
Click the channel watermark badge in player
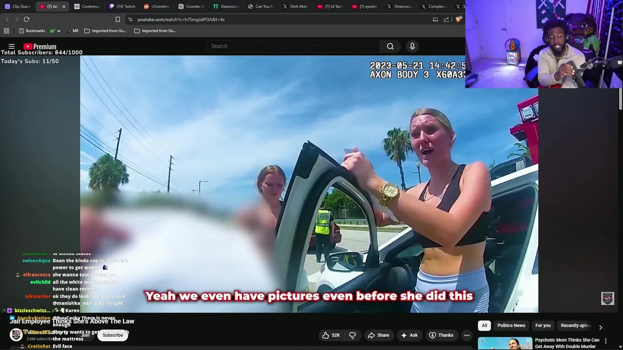607,298
